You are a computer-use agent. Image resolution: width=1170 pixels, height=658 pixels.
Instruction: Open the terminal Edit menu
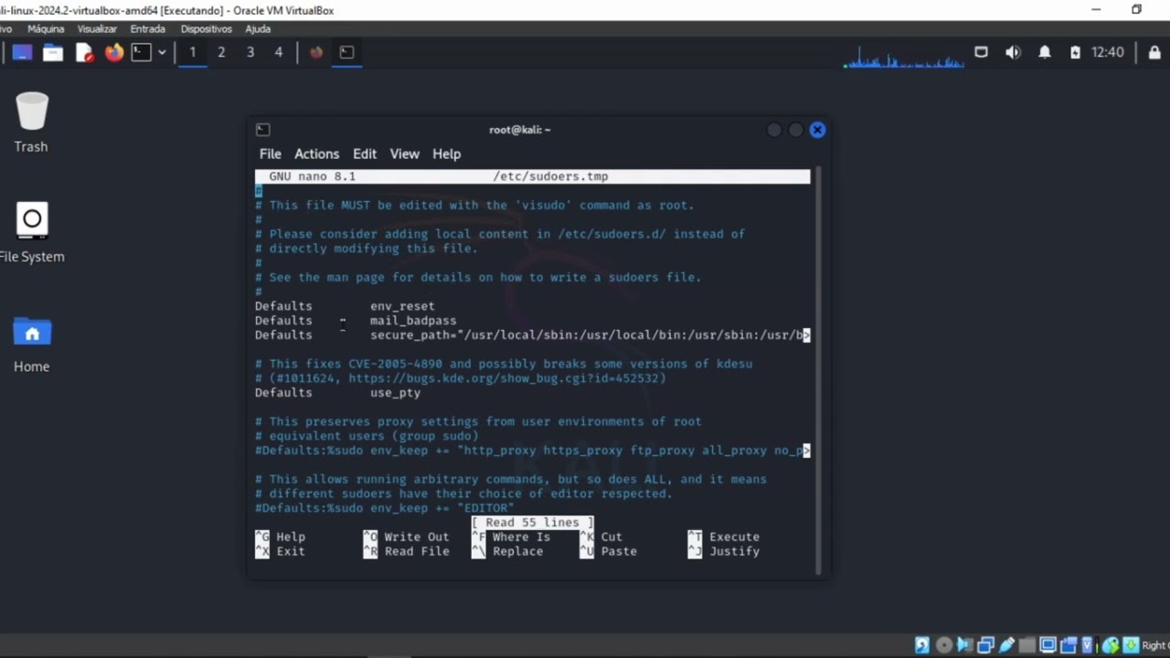pos(365,154)
